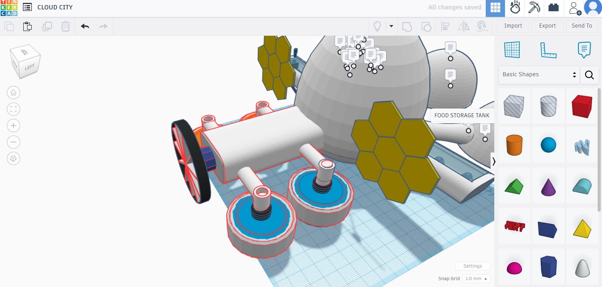This screenshot has width=602, height=287.
Task: Open the designs list icon
Action: pos(27,7)
